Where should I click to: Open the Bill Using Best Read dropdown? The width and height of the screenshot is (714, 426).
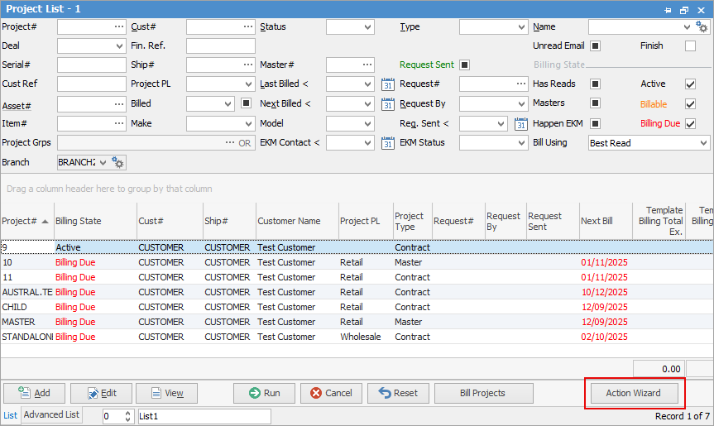[x=703, y=143]
